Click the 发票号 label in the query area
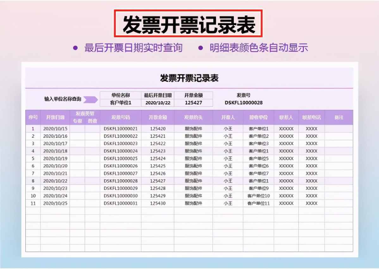The width and height of the screenshot is (379, 269). [244, 95]
